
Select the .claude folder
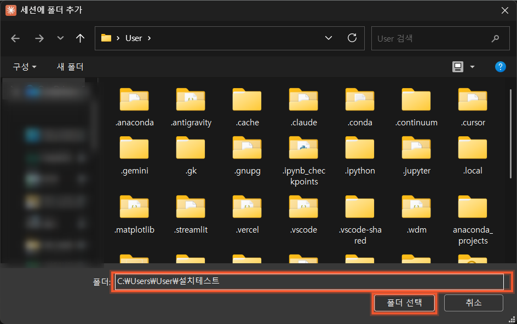[303, 107]
